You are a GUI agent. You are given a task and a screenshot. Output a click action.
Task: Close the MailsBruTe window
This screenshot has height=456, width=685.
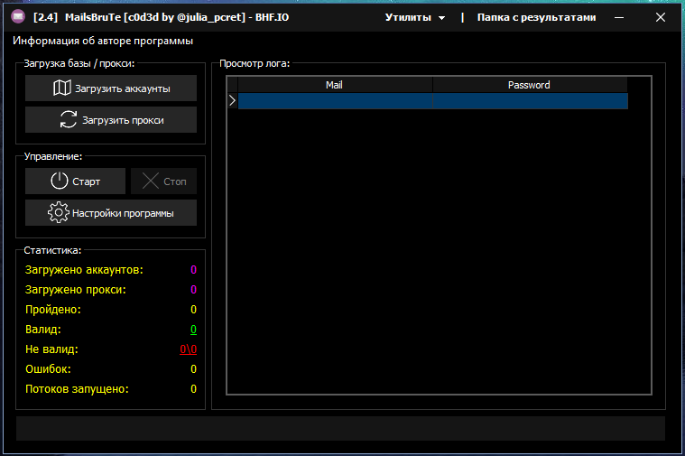[661, 17]
